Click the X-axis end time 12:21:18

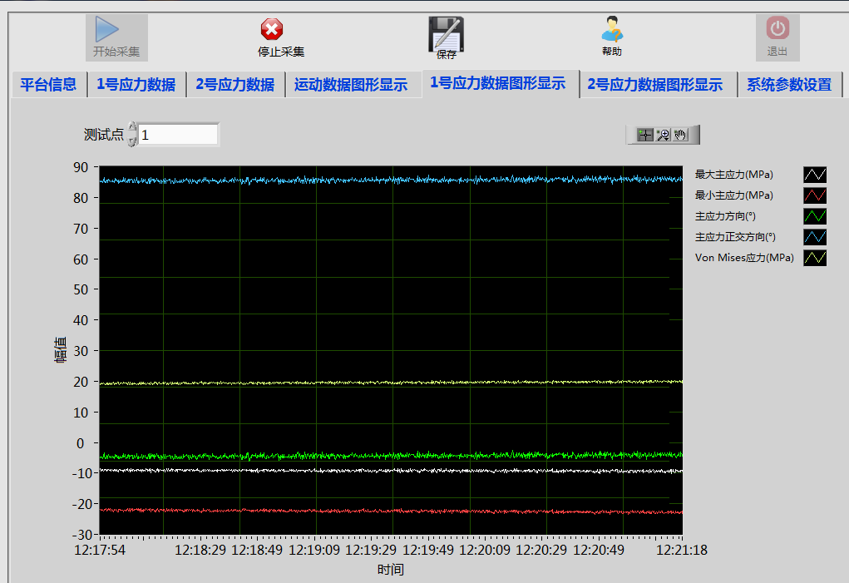pos(682,550)
